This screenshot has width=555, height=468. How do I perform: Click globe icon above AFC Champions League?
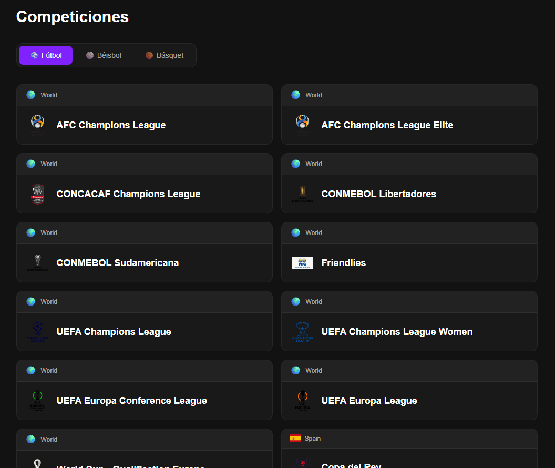(x=31, y=95)
